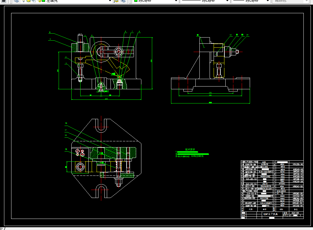
Task: Click the ZJX-02-10 part code cell
Action: tap(251, 184)
